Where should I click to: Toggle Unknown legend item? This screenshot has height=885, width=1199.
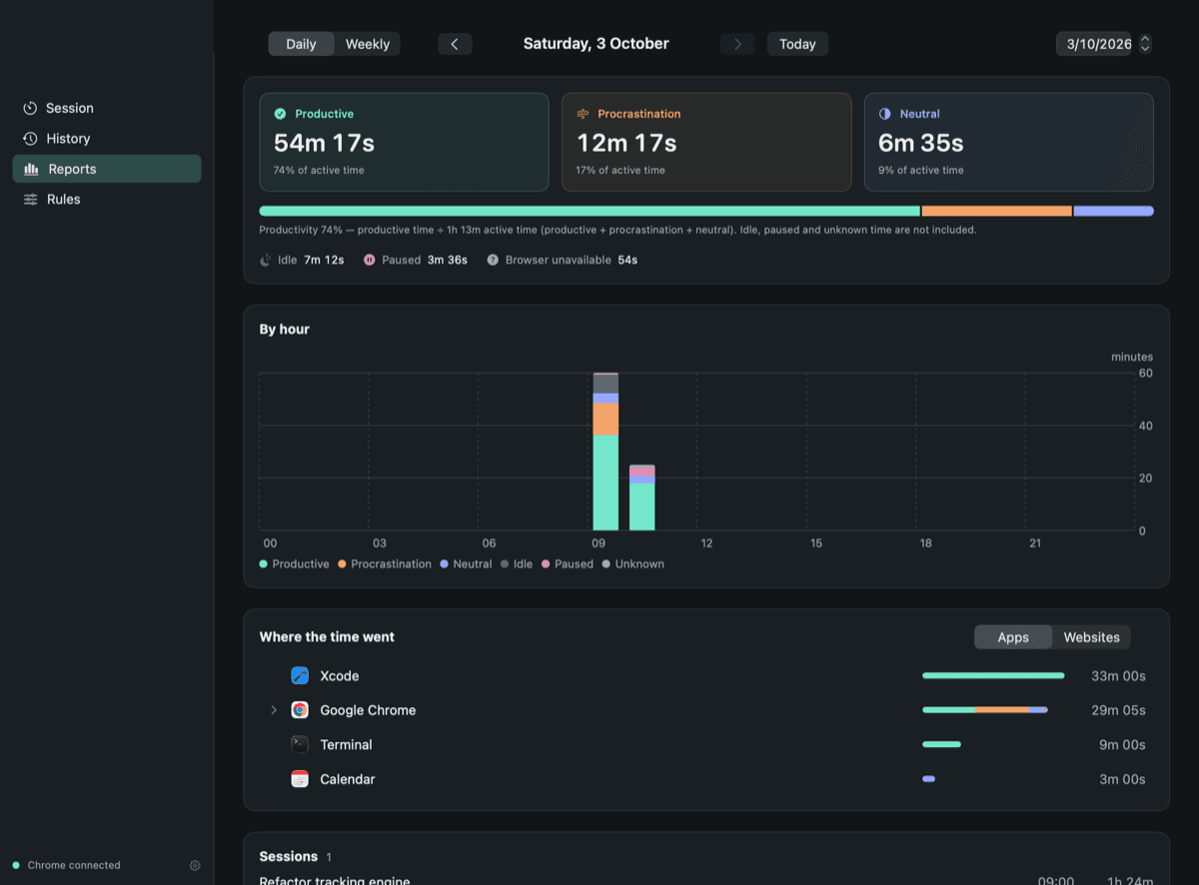[x=633, y=564]
